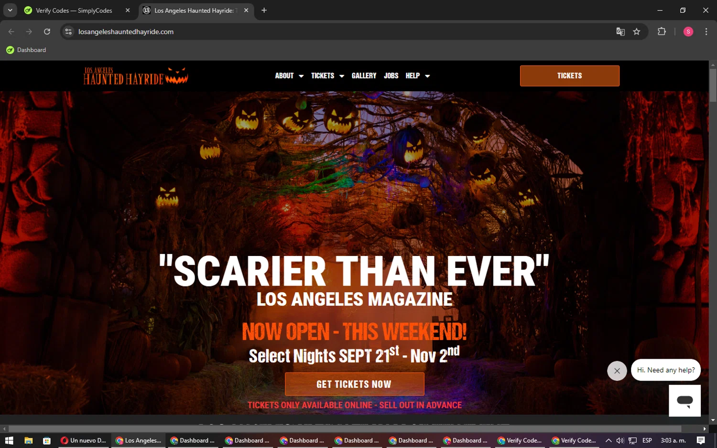Click the scroll-up arrow of the vertical scrollbar

click(713, 64)
